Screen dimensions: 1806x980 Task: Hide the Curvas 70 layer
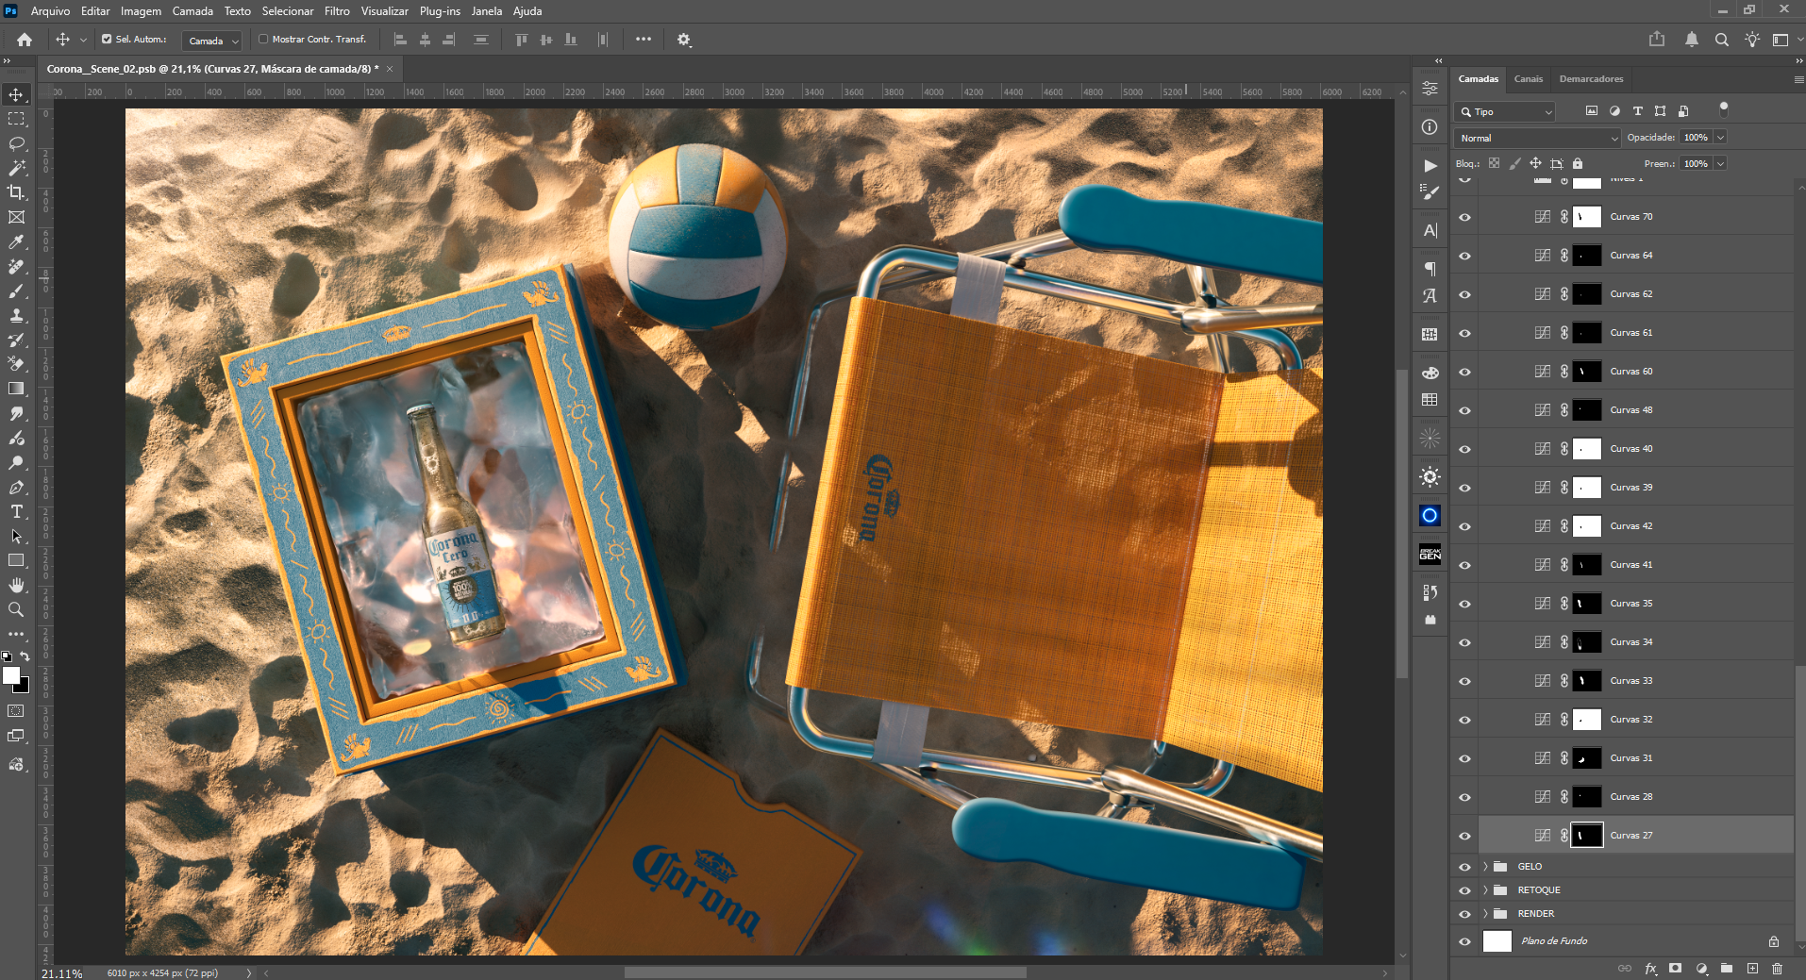pos(1465,217)
